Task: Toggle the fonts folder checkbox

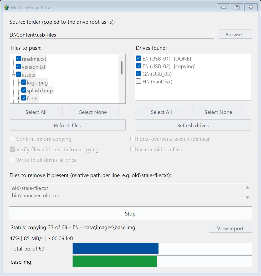Action: [x=24, y=98]
